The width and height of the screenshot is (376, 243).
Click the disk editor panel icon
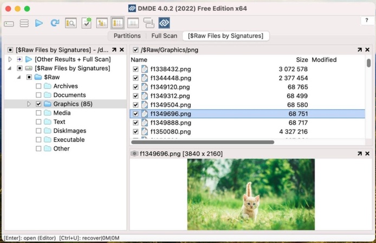[133, 23]
